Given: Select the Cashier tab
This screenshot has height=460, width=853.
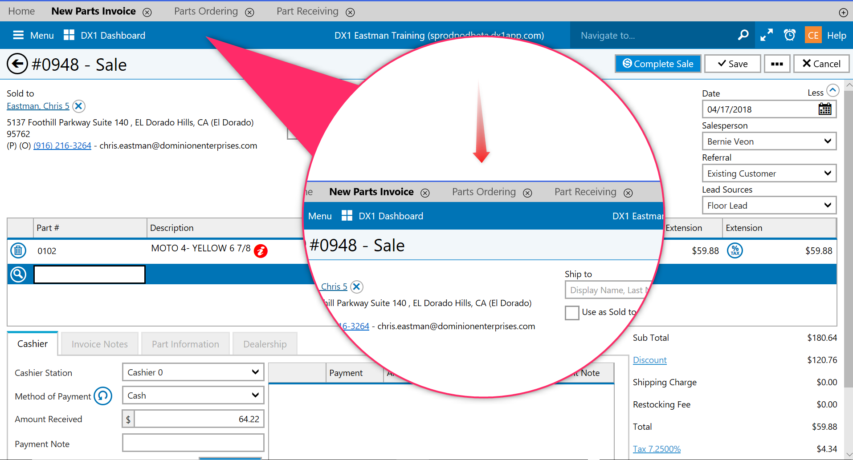Looking at the screenshot, I should pos(33,344).
